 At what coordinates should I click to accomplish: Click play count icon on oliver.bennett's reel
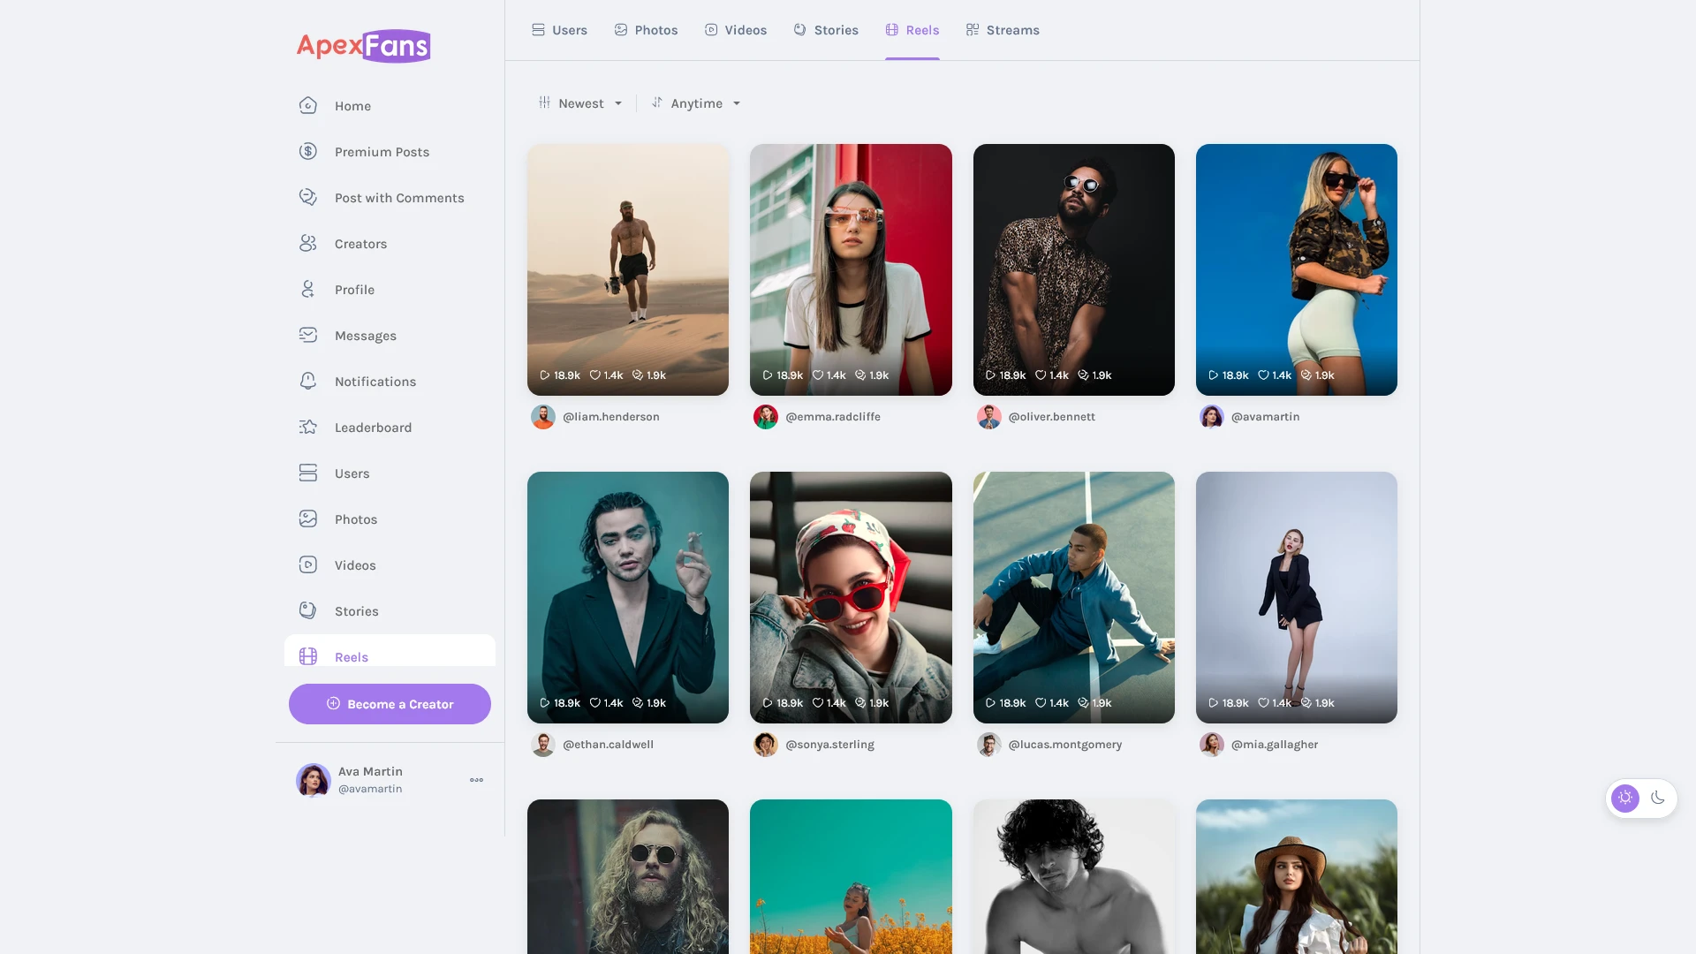tap(990, 375)
